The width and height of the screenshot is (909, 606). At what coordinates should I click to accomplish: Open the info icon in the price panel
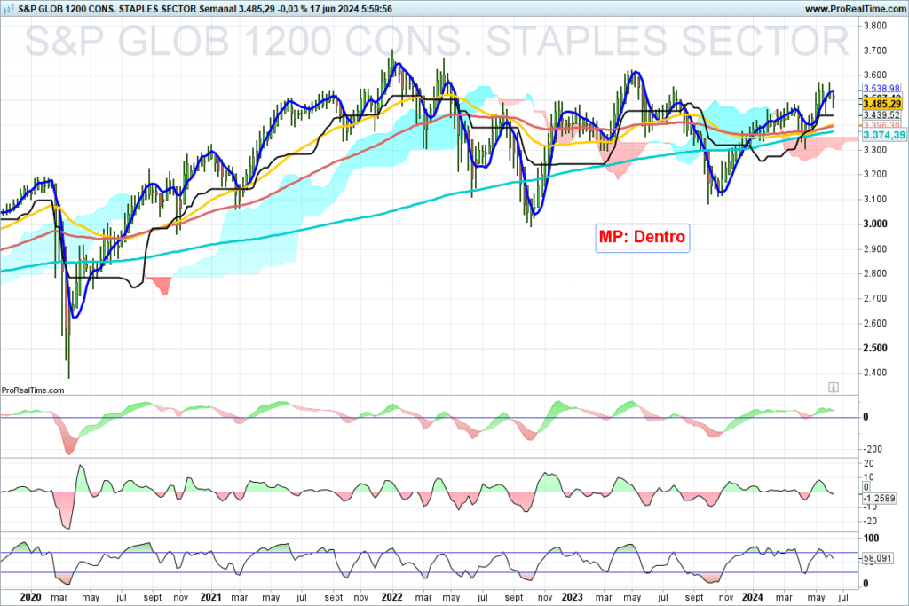[x=833, y=388]
